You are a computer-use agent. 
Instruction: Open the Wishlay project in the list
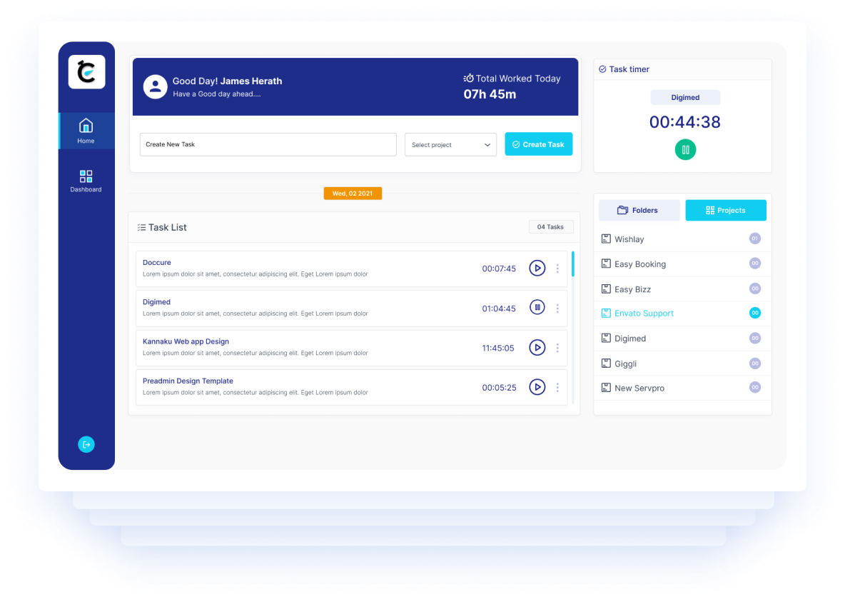click(x=629, y=239)
